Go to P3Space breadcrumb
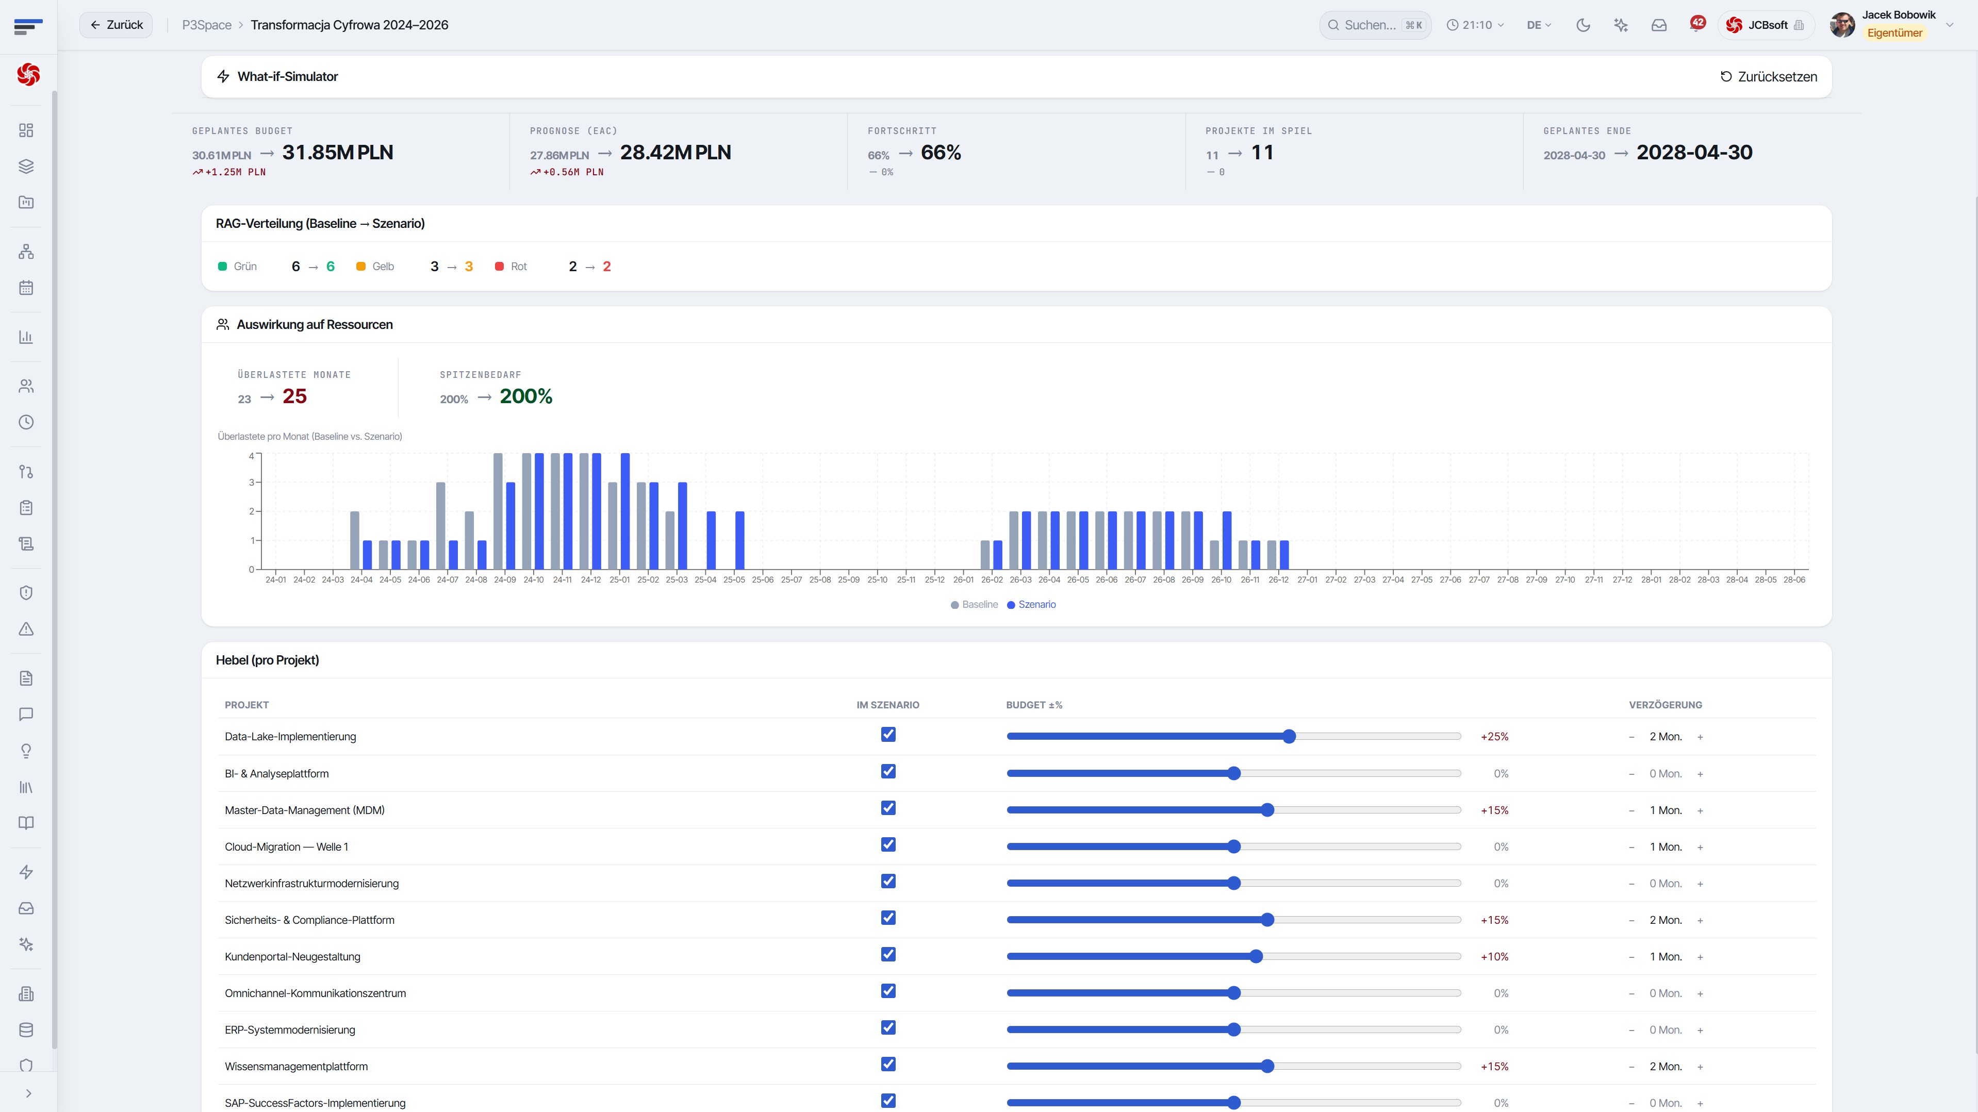This screenshot has width=1978, height=1112. [x=207, y=25]
